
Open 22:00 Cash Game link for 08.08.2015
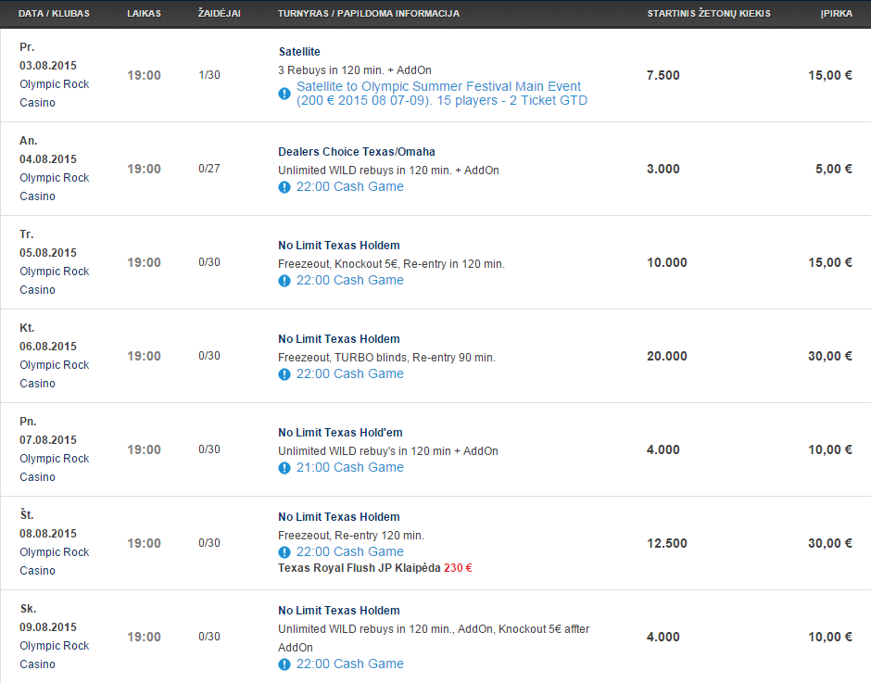350,551
